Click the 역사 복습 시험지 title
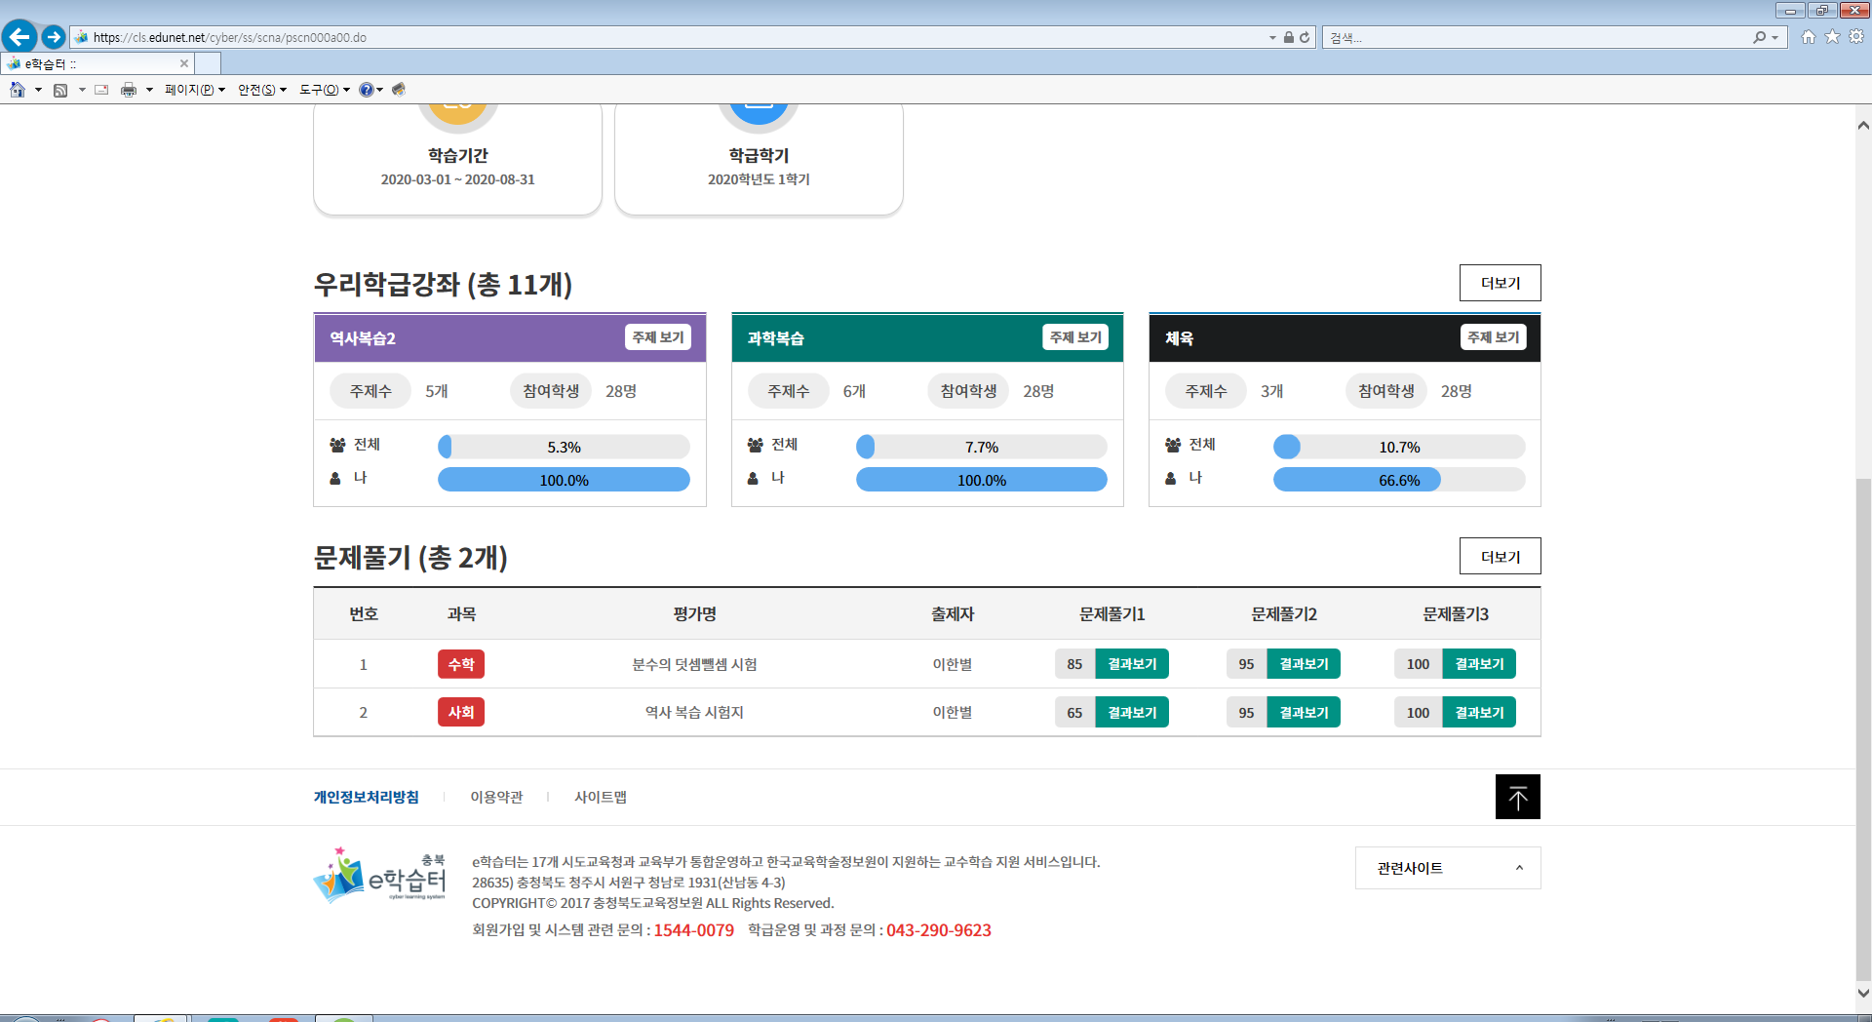Image resolution: width=1872 pixels, height=1022 pixels. [694, 712]
